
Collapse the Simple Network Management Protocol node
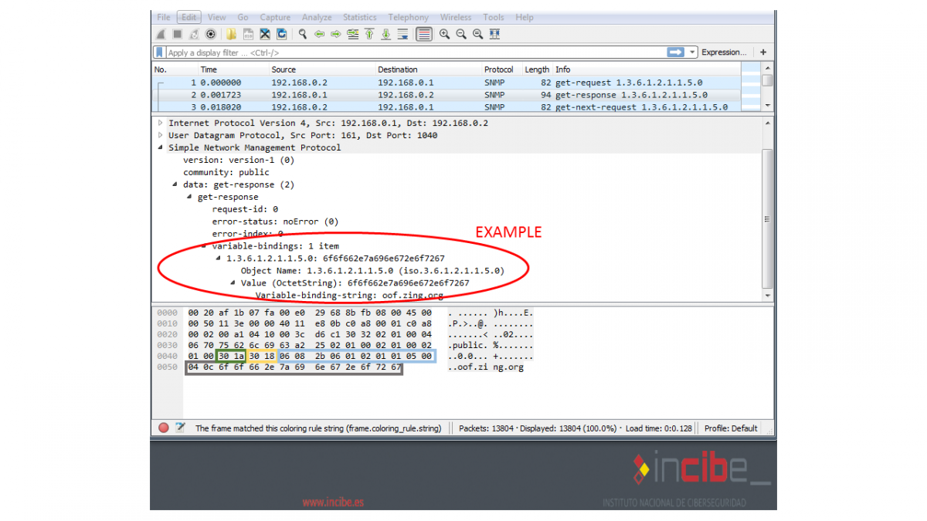point(161,147)
